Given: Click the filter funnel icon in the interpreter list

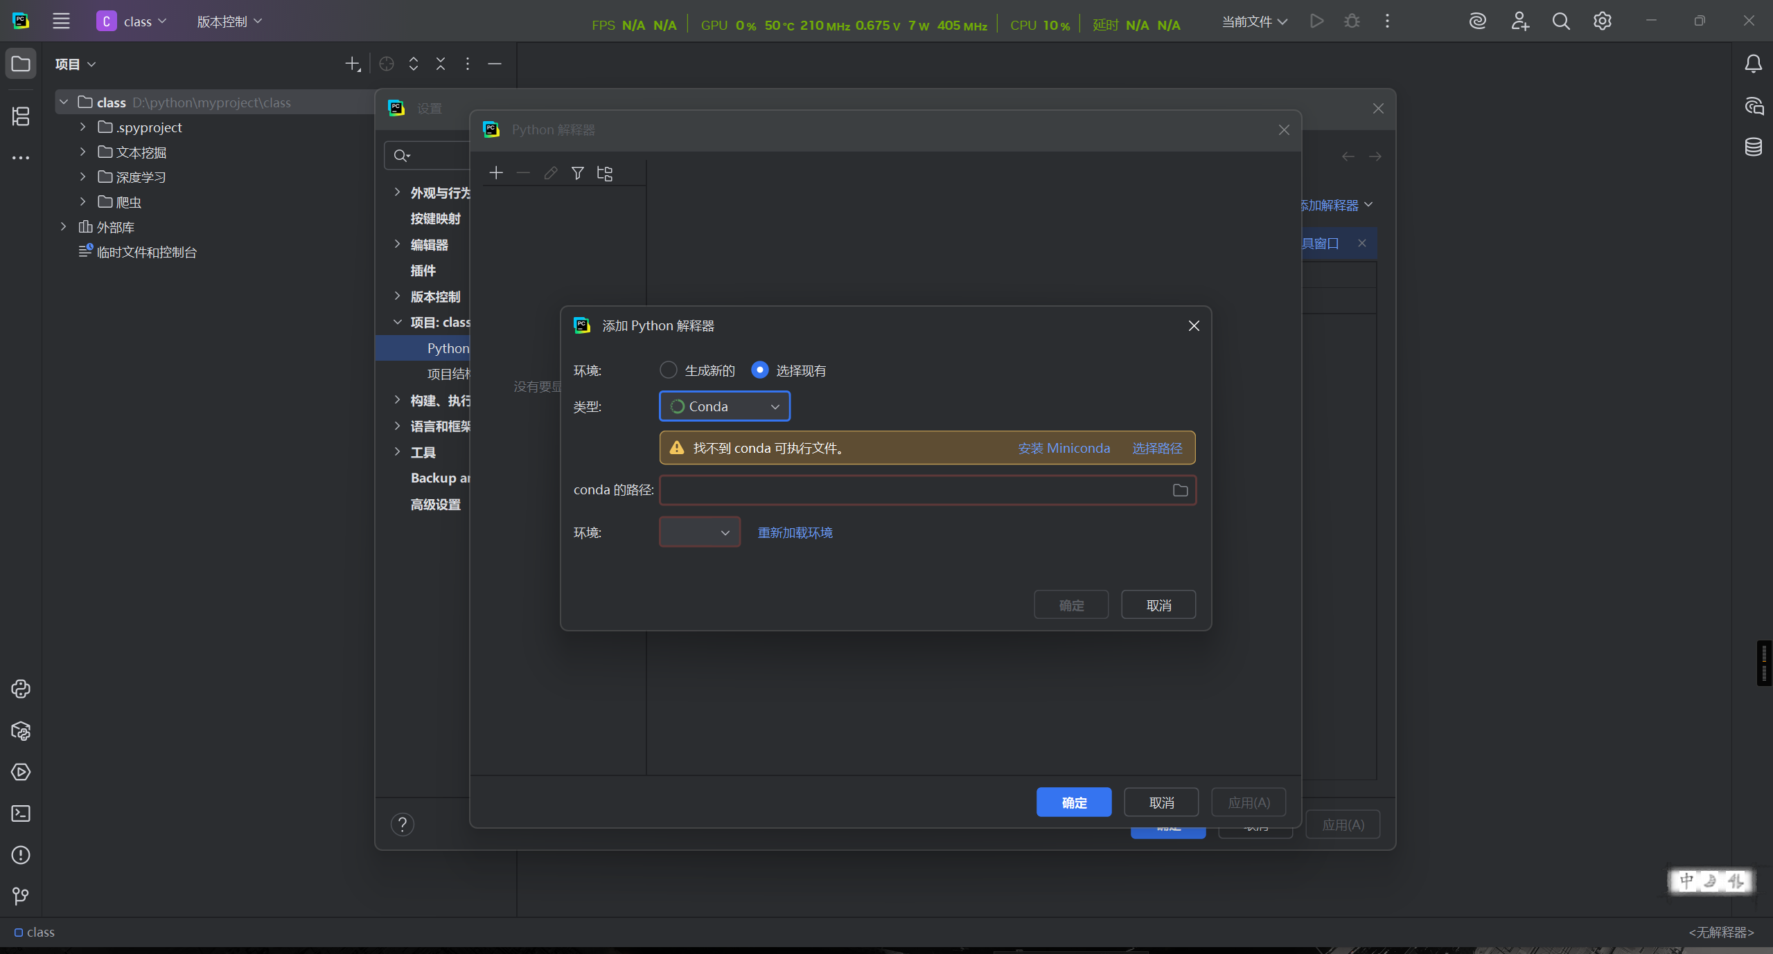Looking at the screenshot, I should [x=577, y=173].
